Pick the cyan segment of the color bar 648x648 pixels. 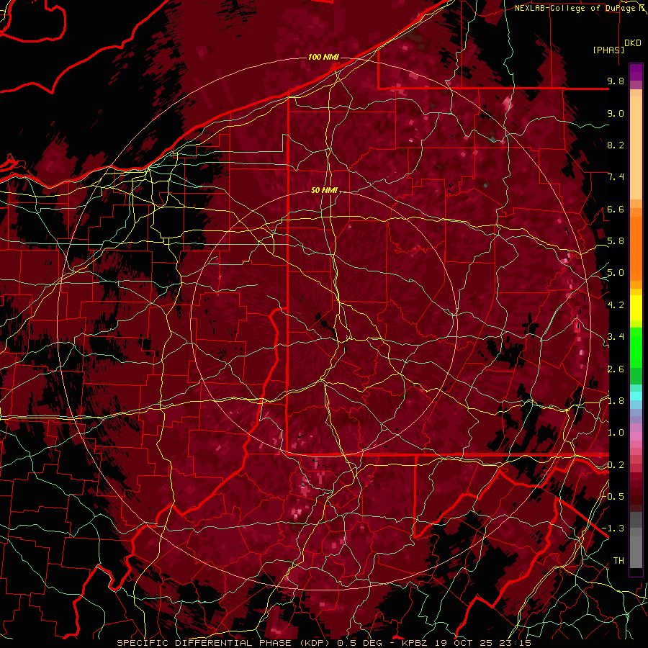click(636, 396)
